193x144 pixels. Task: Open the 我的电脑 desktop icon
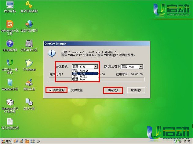10,5
